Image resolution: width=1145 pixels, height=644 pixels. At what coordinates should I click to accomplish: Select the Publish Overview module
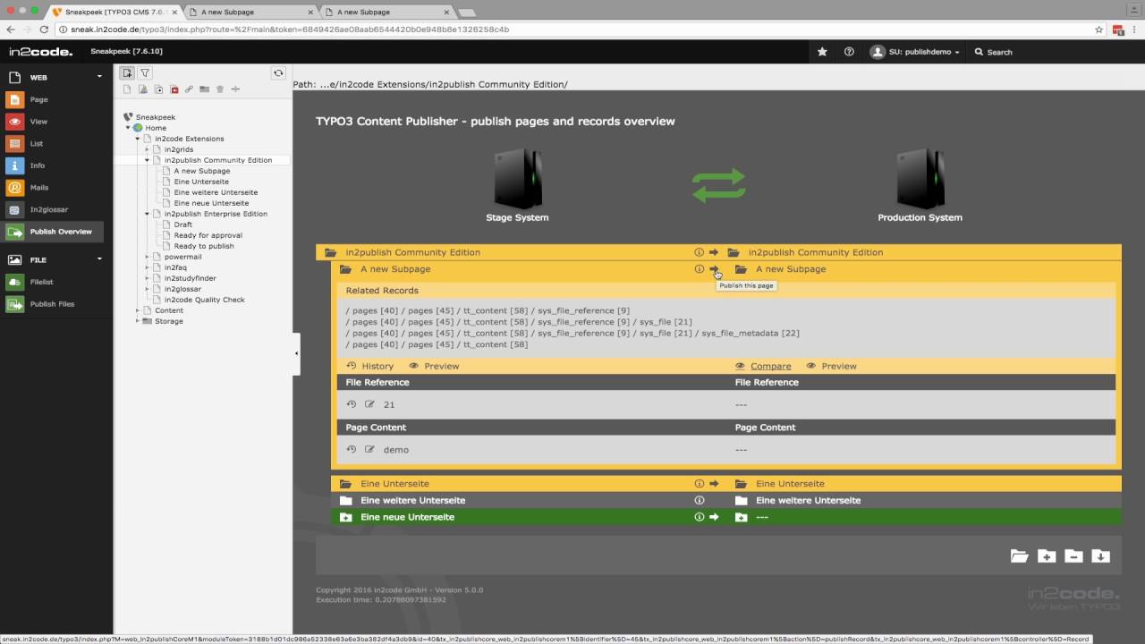point(52,232)
